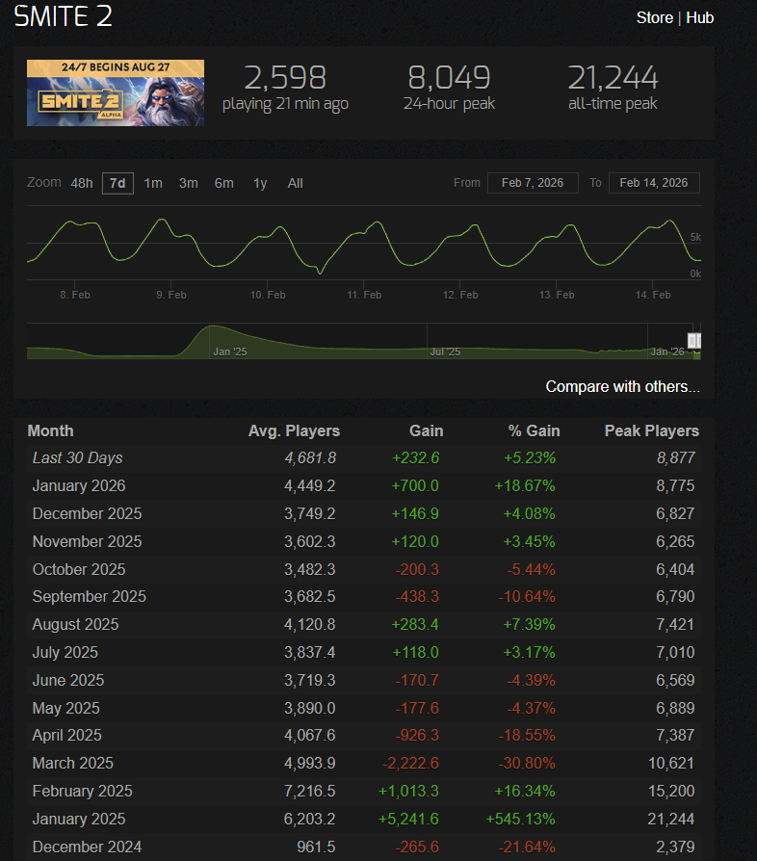Click the Peak Players column header
Viewport: 757px width, 861px height.
[652, 431]
